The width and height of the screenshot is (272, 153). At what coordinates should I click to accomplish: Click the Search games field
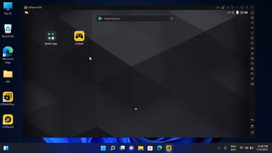click(x=136, y=19)
